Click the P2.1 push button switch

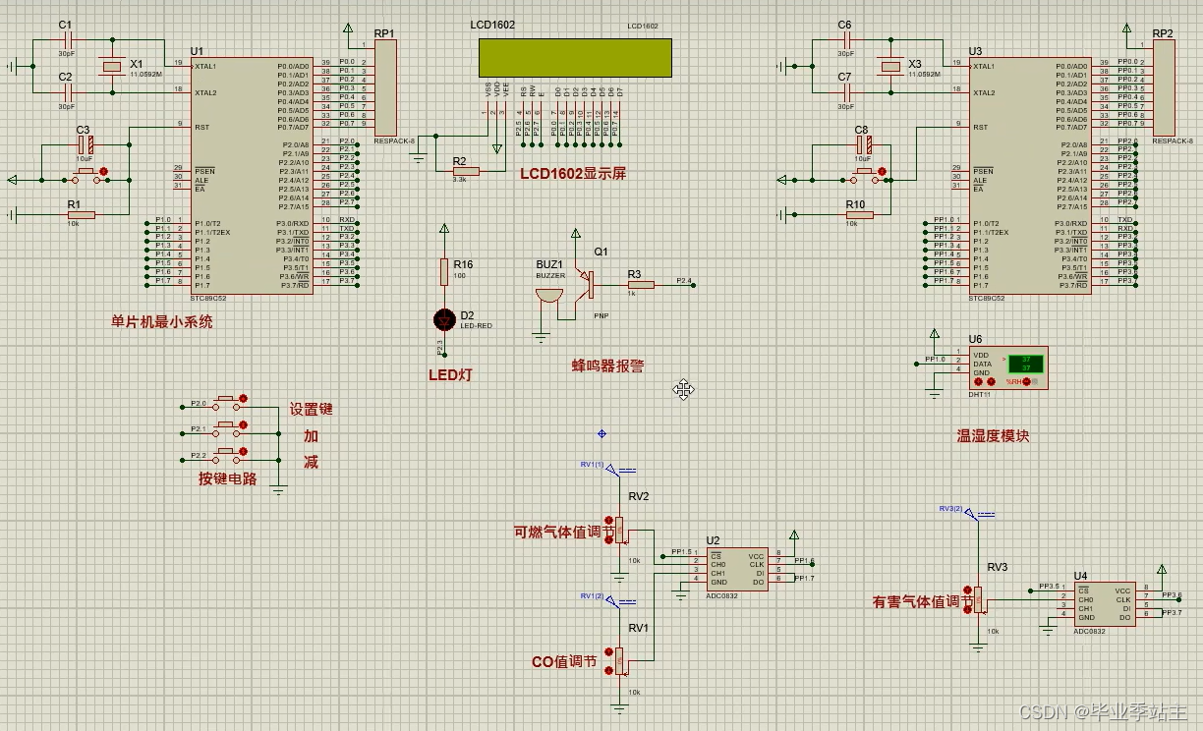(x=225, y=427)
